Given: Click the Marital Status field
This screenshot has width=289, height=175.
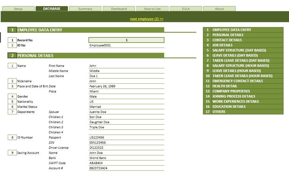Looking at the screenshot, I should (x=126, y=107).
